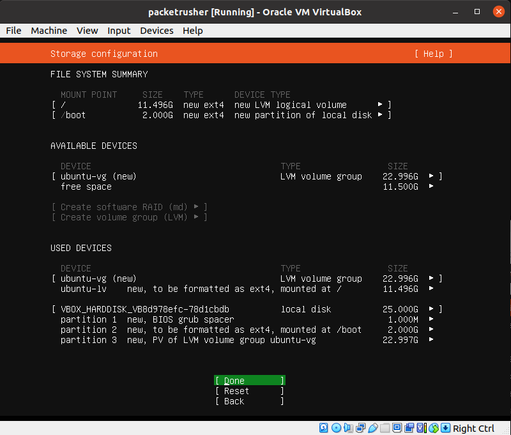The height and width of the screenshot is (435, 511).
Task: Open the optical drive status icon
Action: pos(336,428)
